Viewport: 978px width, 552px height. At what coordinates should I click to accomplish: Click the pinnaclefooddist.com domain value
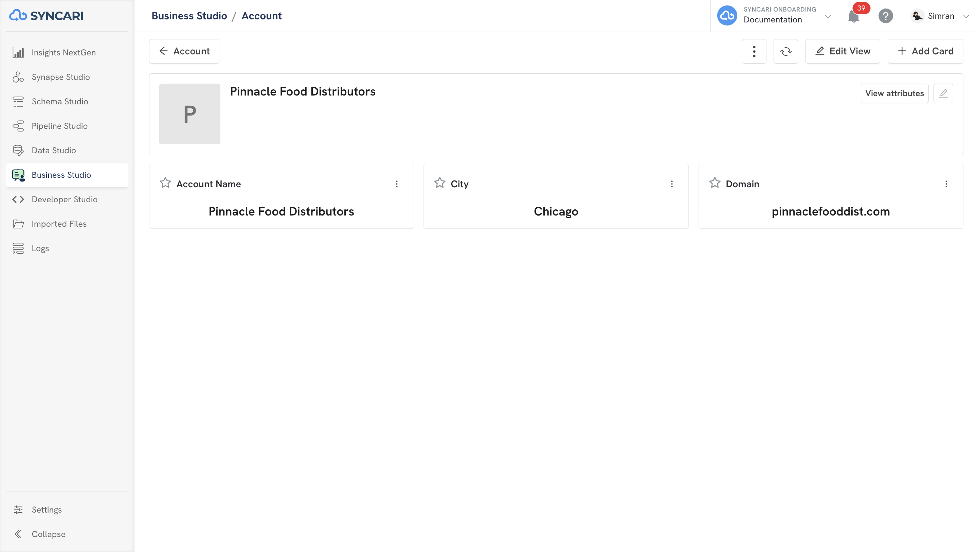pos(831,212)
